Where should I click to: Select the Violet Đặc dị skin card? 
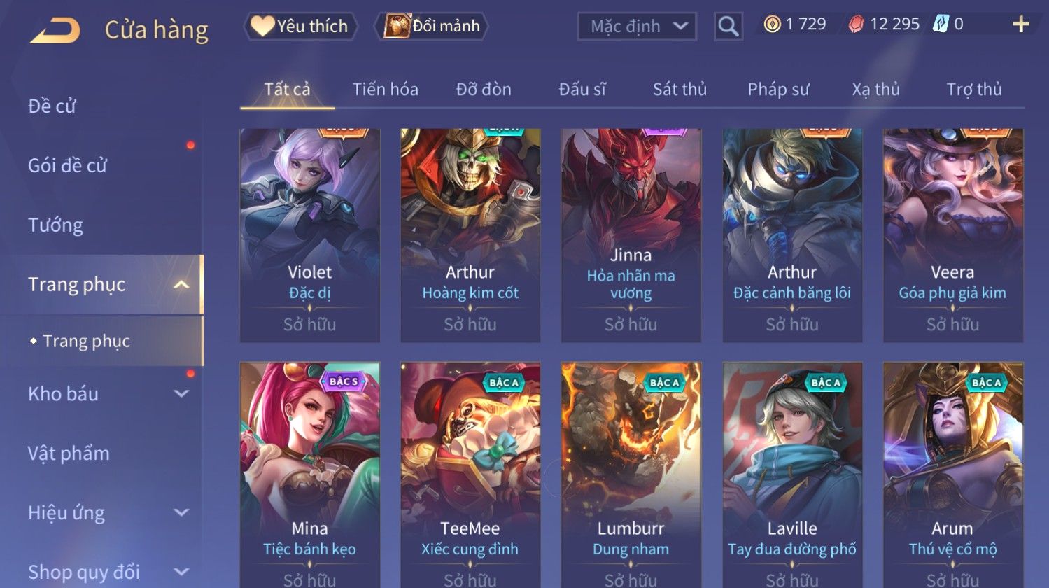click(x=309, y=235)
